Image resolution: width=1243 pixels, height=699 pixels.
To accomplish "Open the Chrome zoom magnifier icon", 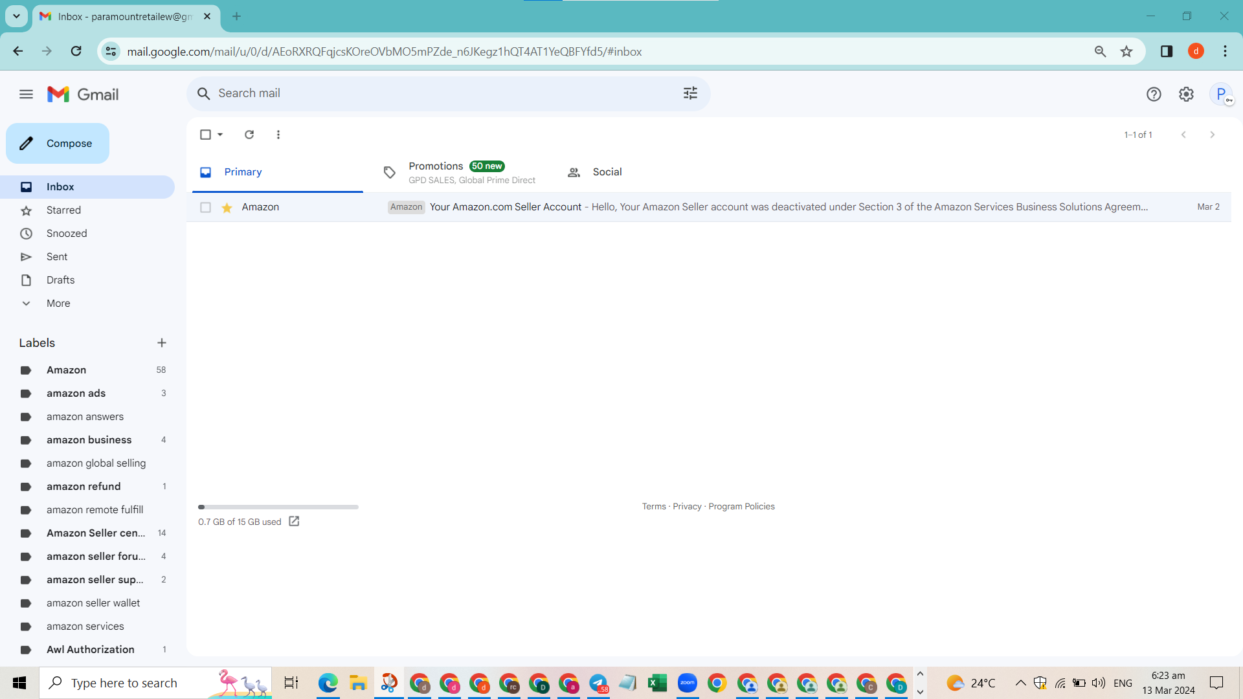I will [x=1100, y=52].
